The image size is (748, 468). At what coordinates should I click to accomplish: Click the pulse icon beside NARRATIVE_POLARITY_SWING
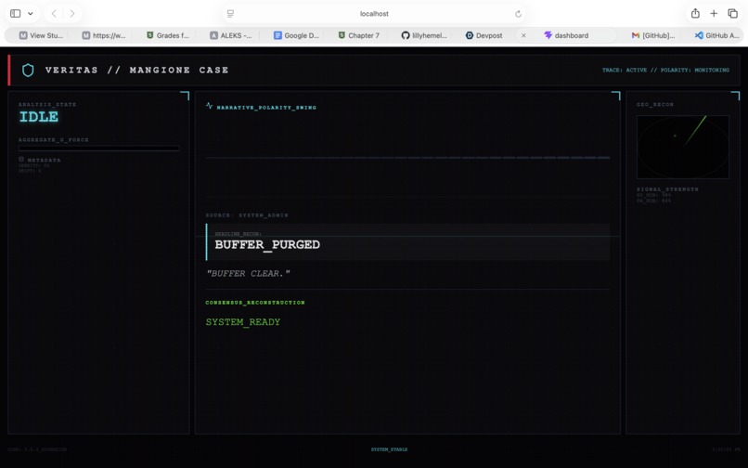[209, 106]
